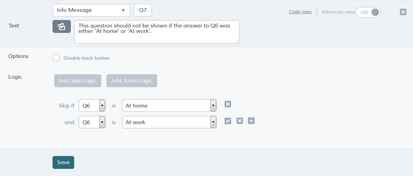
Task: Open the Code view link
Action: click(300, 12)
